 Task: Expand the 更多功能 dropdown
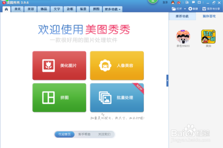click(x=113, y=9)
